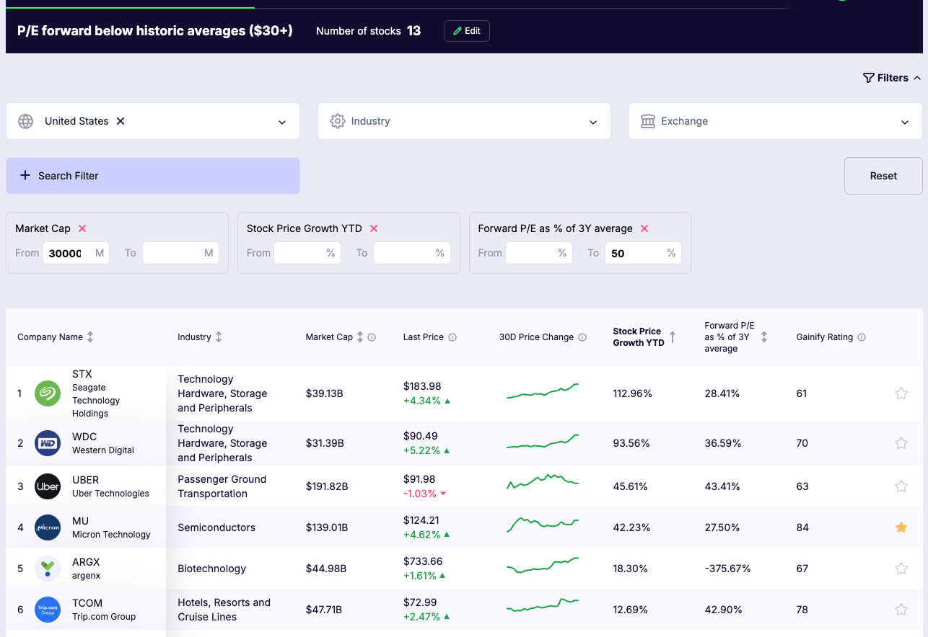Click the UBER 30-day price sparkline

click(543, 481)
